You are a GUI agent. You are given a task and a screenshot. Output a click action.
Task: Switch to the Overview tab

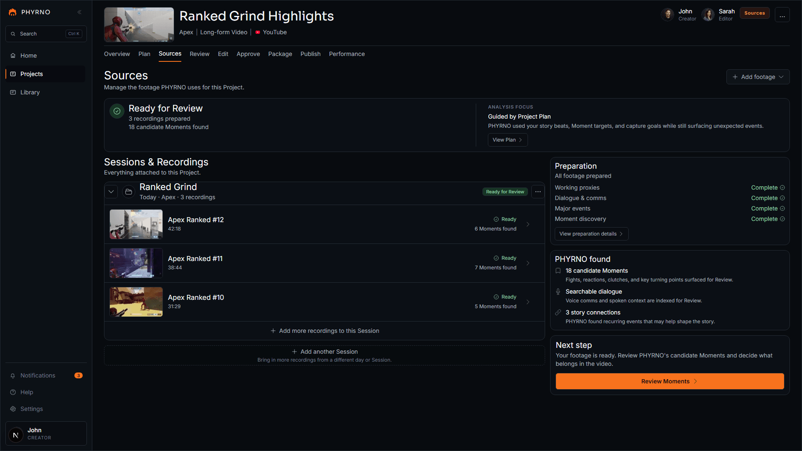pyautogui.click(x=117, y=54)
